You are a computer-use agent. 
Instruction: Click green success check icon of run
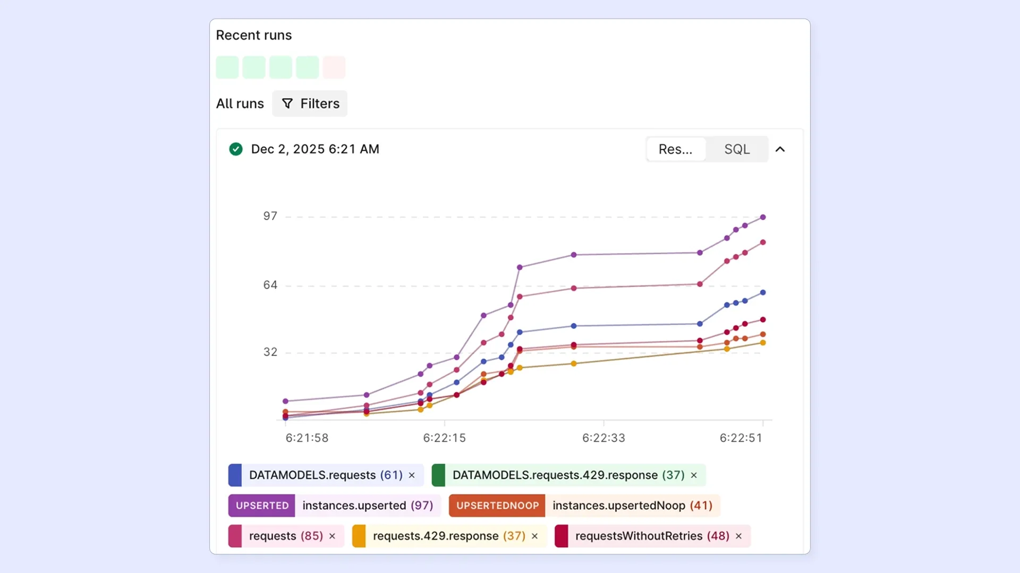click(x=236, y=149)
